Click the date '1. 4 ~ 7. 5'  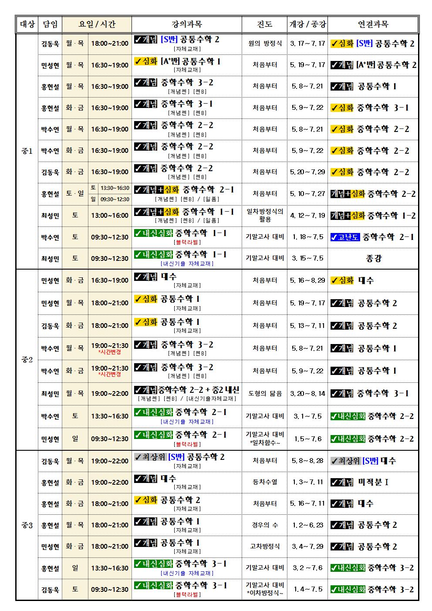(x=307, y=589)
